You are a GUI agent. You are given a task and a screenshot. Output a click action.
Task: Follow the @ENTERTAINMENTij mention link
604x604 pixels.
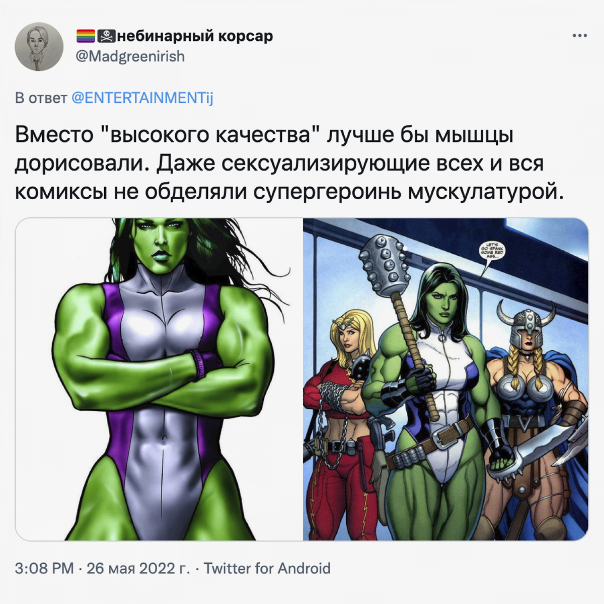[x=142, y=98]
